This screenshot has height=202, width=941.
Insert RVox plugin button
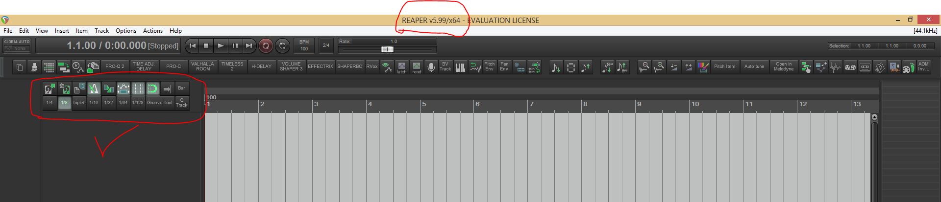click(372, 67)
